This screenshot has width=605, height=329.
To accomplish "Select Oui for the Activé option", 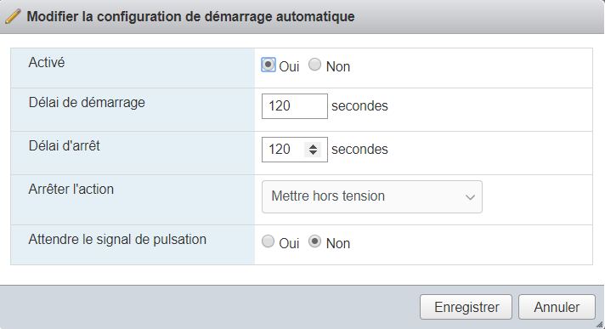I will [269, 65].
